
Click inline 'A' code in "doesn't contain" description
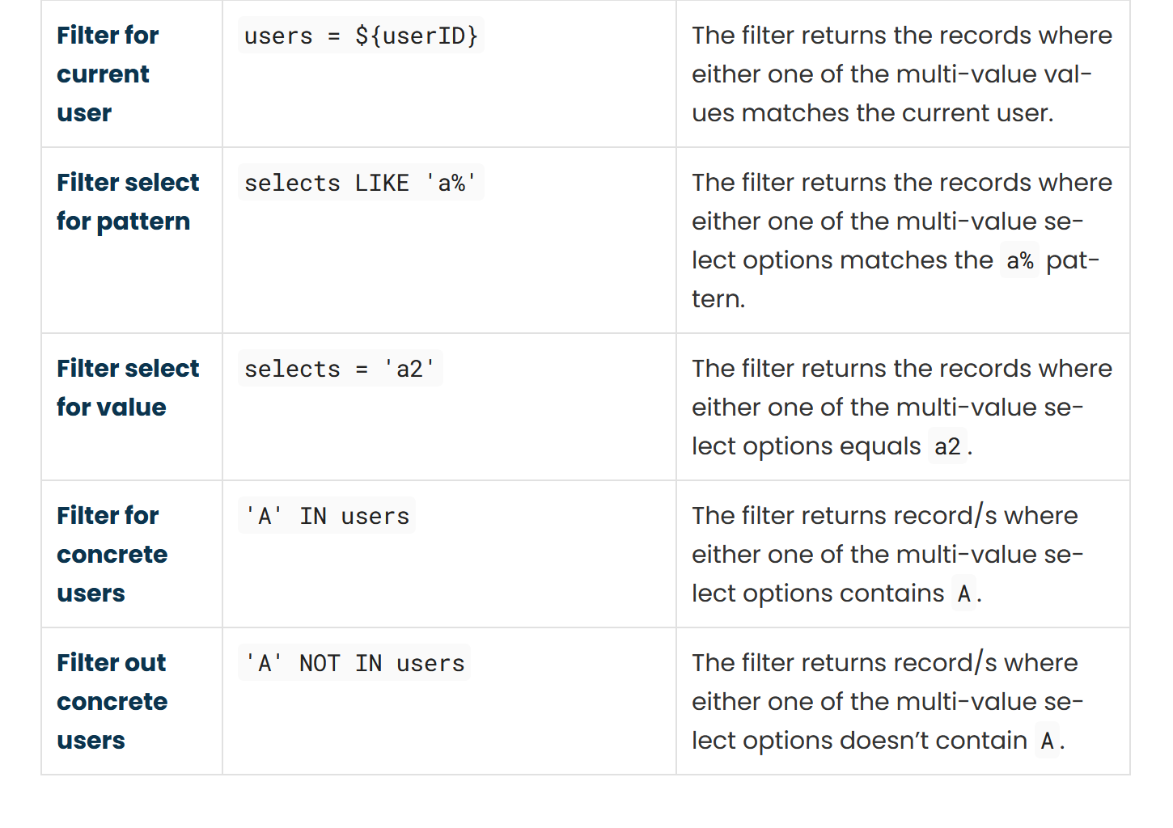1047,741
